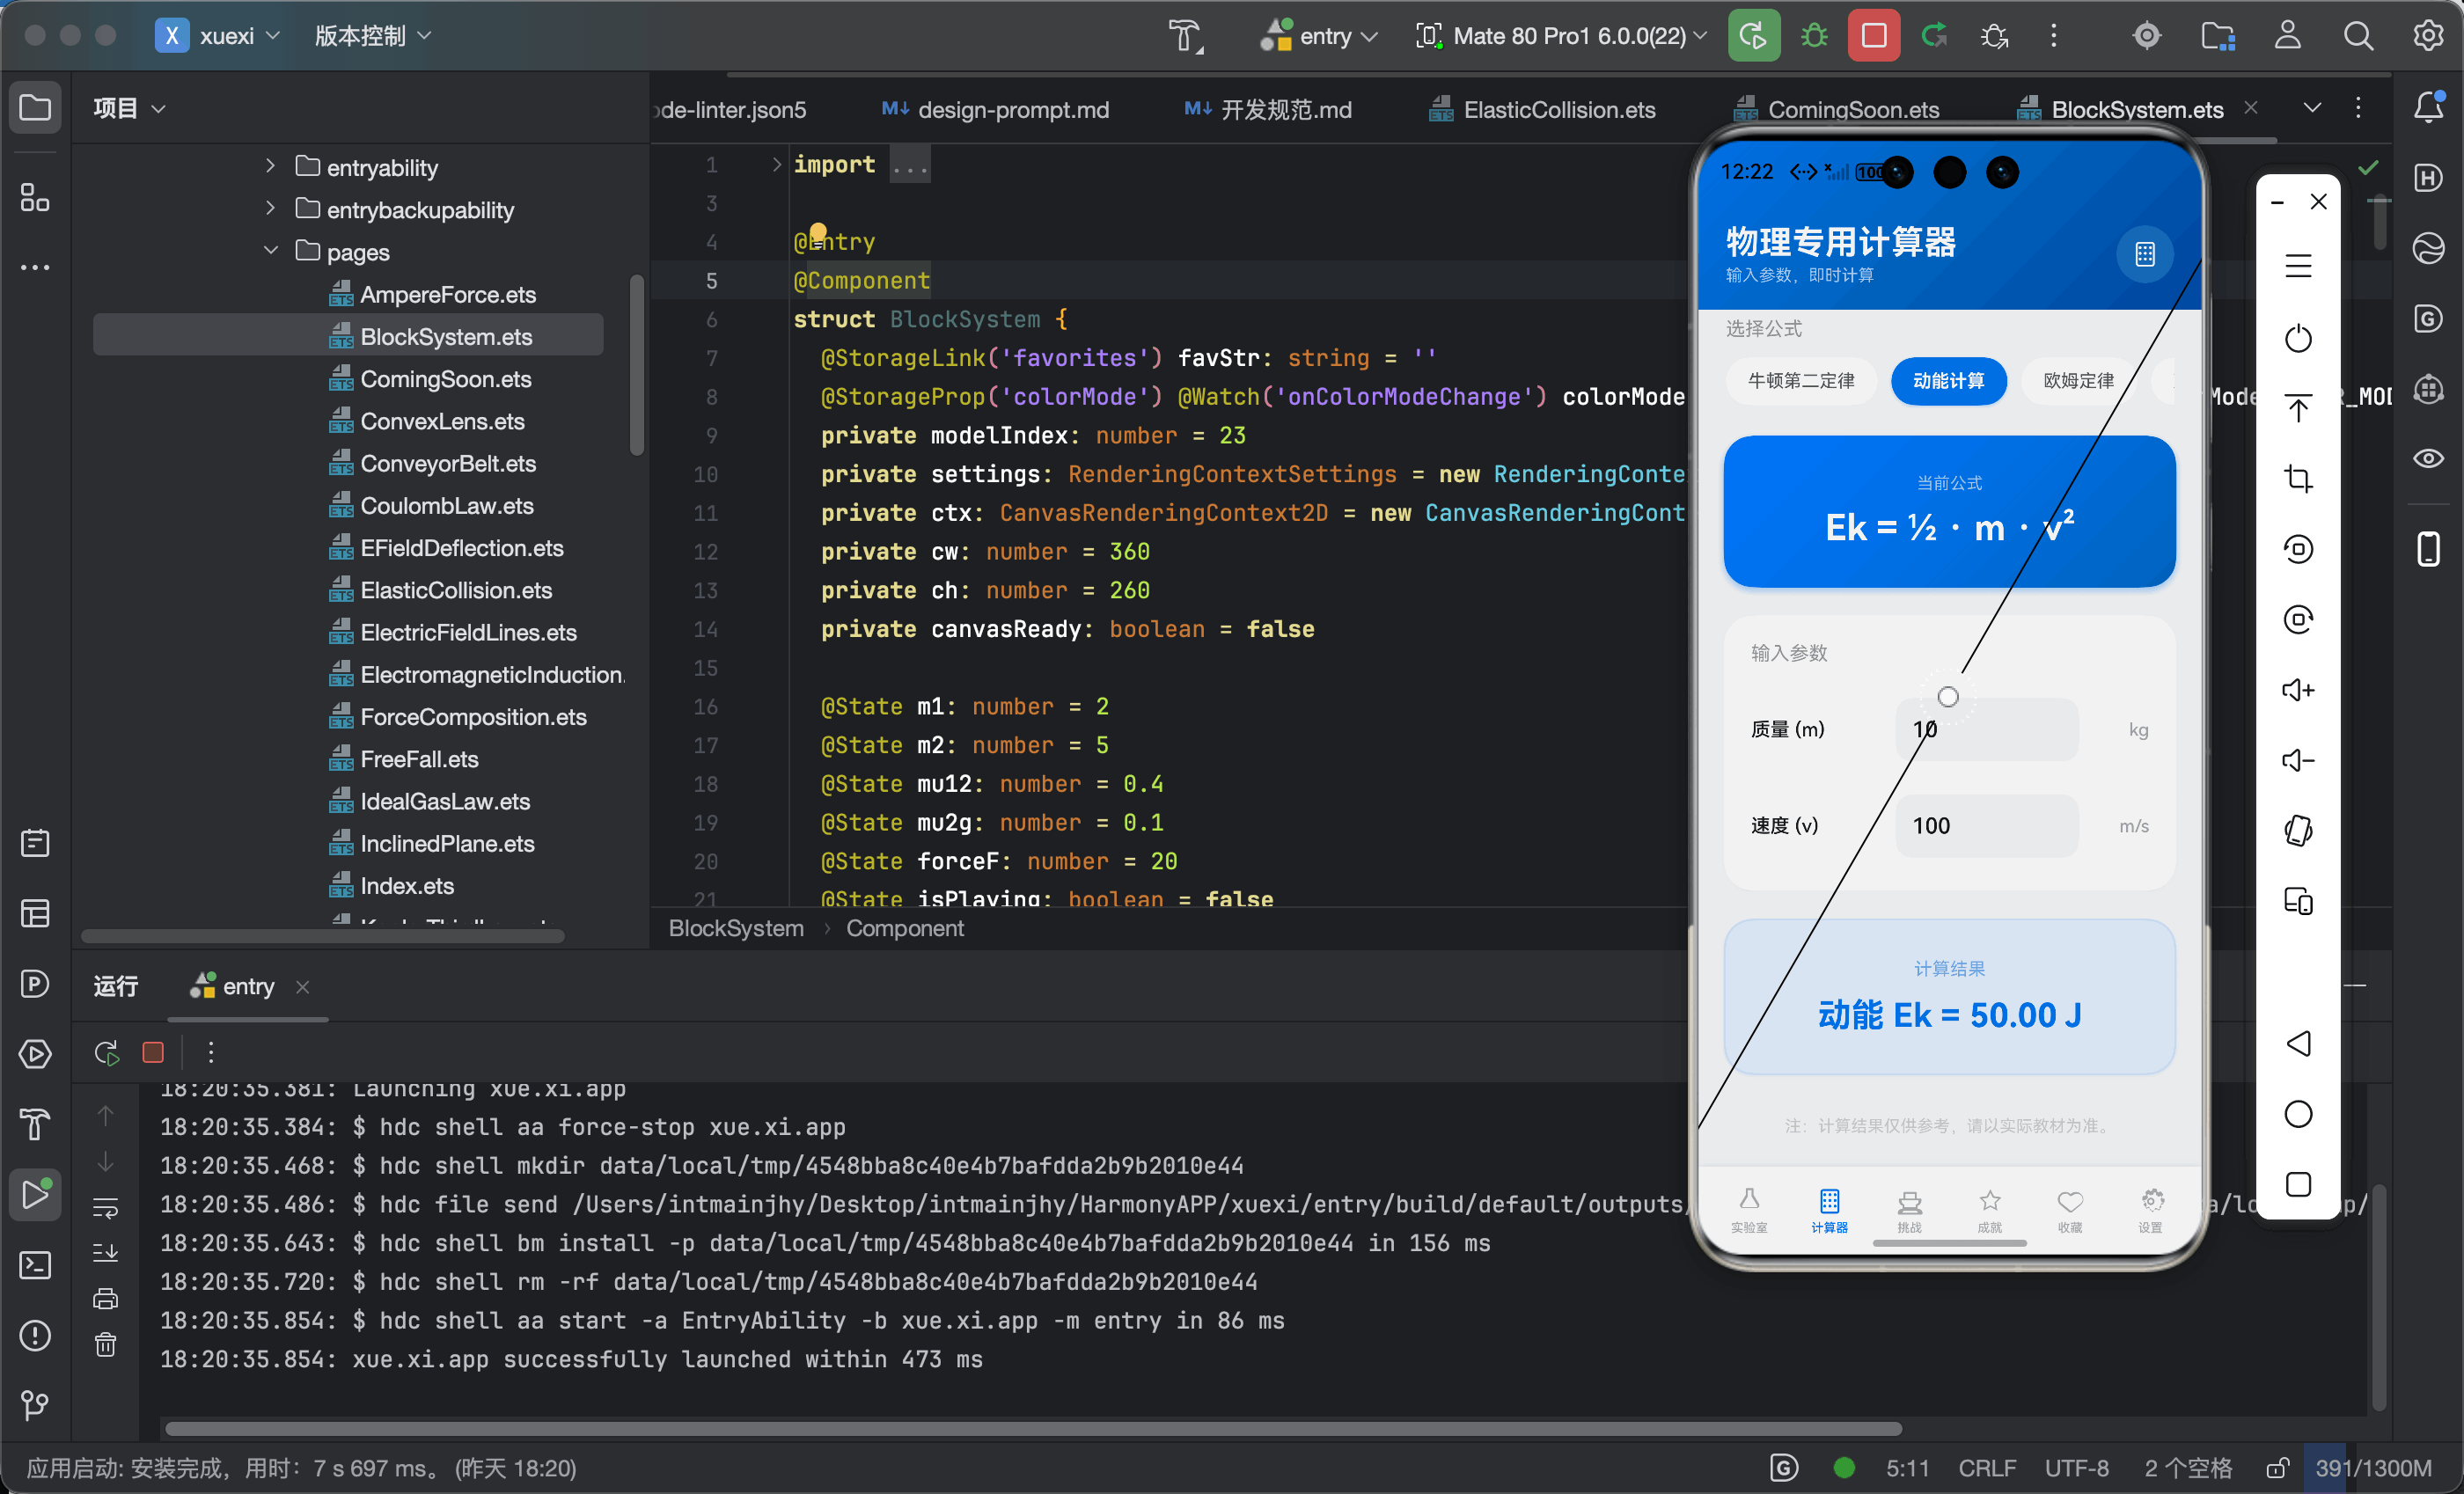2464x1494 pixels.
Task: Start debugging with the bug icon
Action: coord(1813,36)
